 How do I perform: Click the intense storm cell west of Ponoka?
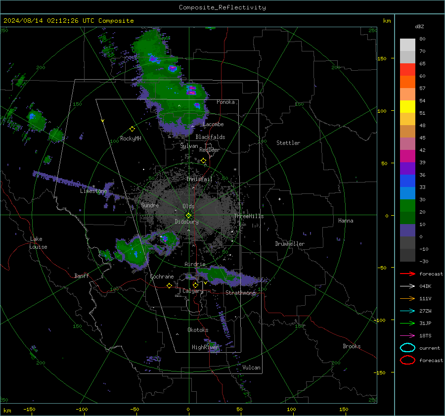(x=191, y=90)
